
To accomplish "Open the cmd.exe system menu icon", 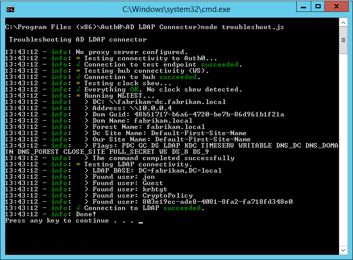I will pyautogui.click(x=10, y=9).
